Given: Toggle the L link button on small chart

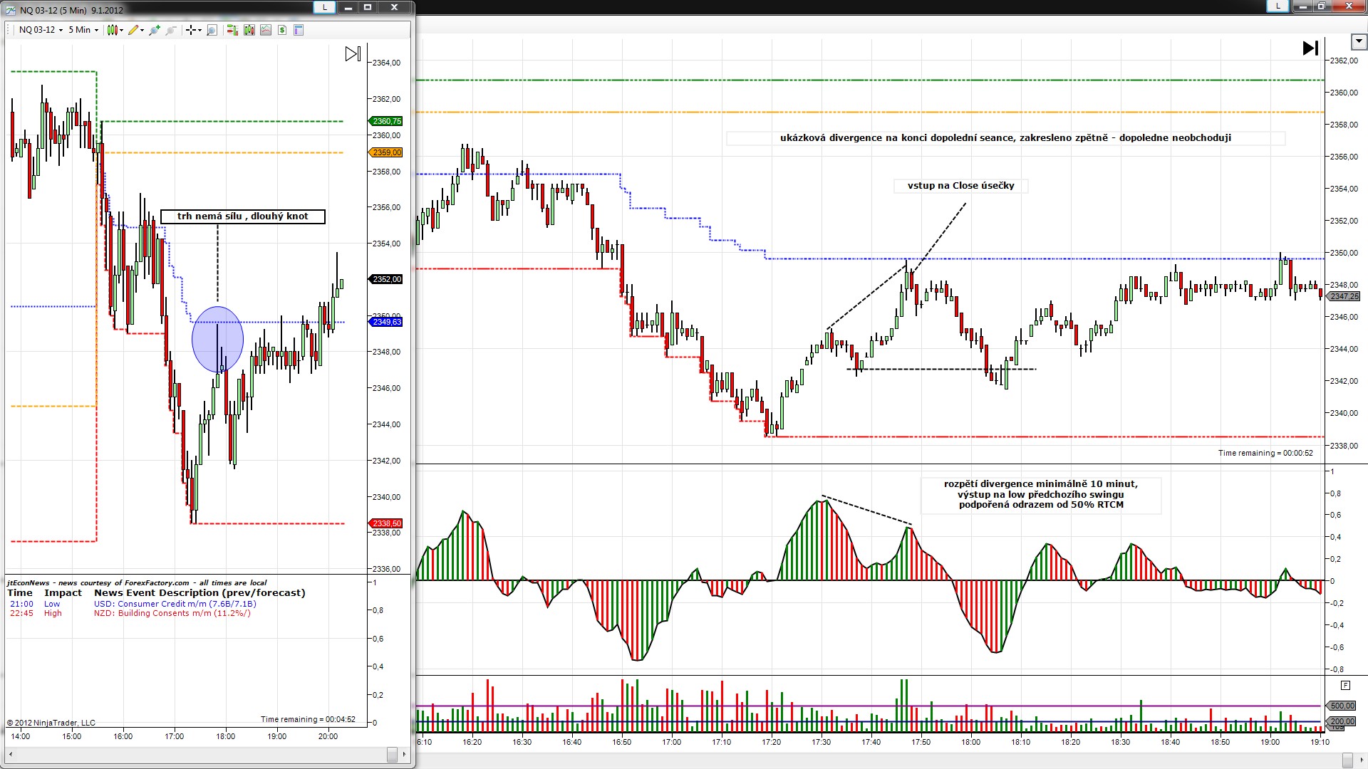Looking at the screenshot, I should tap(325, 7).
